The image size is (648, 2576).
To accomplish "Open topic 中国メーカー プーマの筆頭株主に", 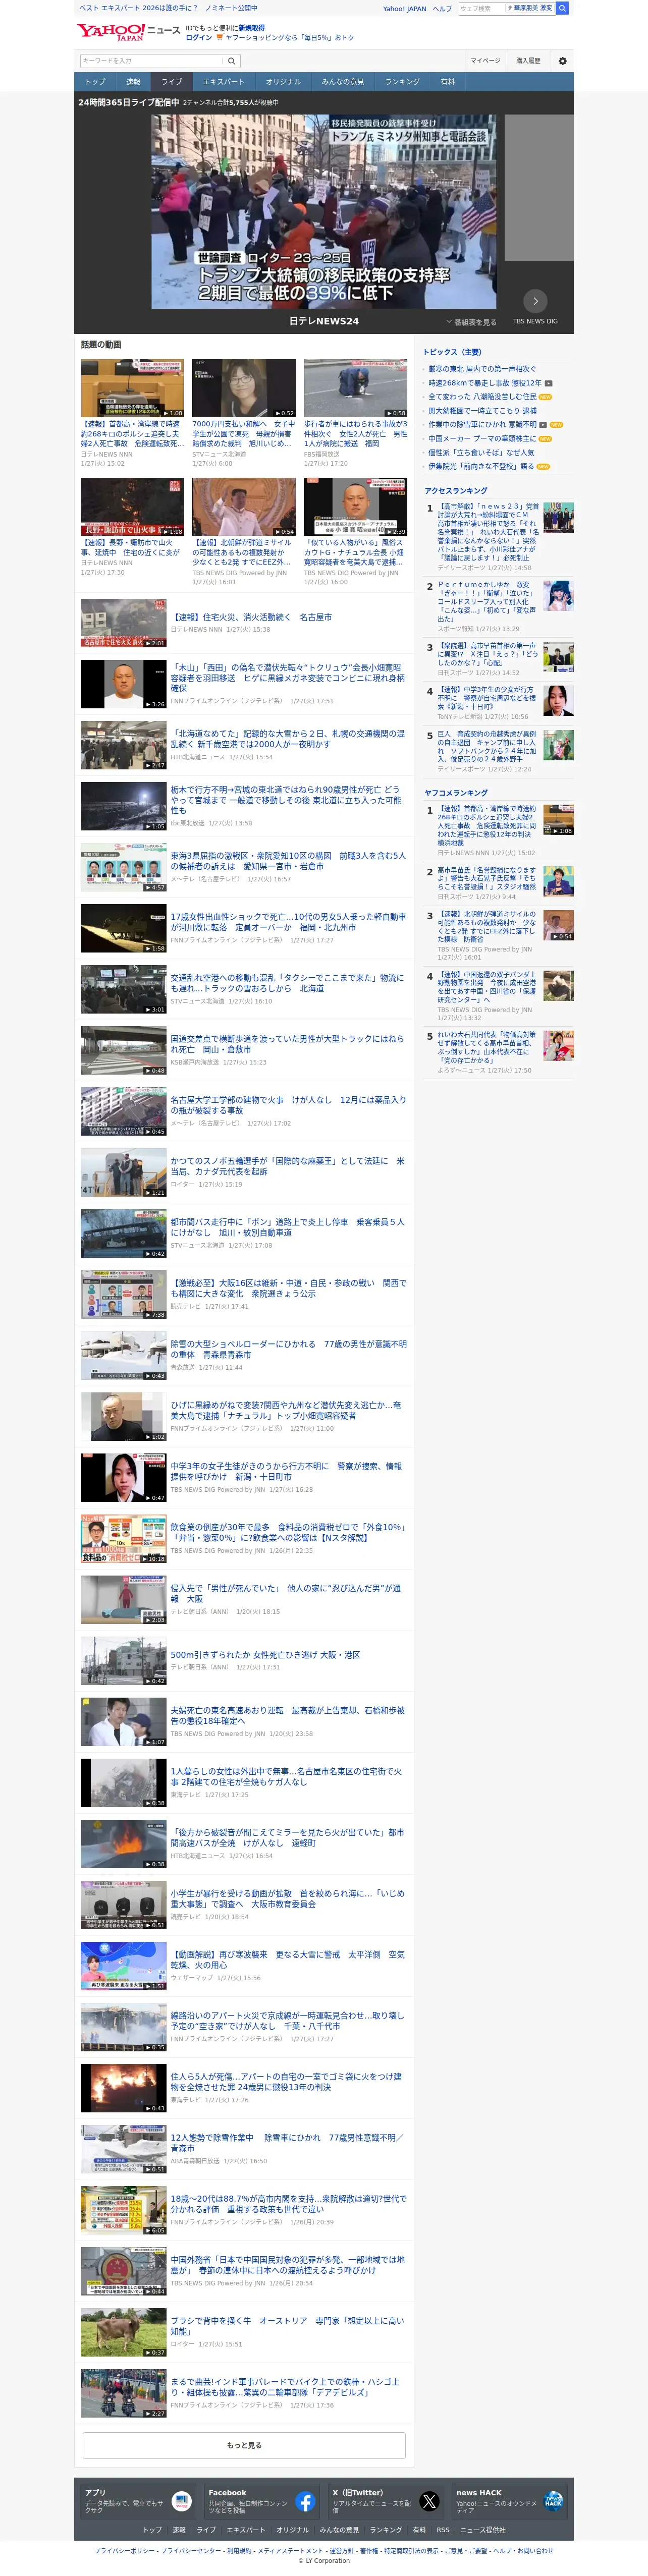I will pos(482,438).
